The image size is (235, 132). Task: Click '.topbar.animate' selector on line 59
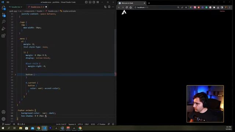point(25,110)
